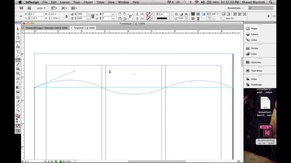Image resolution: width=291 pixels, height=163 pixels.
Task: Select the Rectangle tool
Action: point(18,73)
